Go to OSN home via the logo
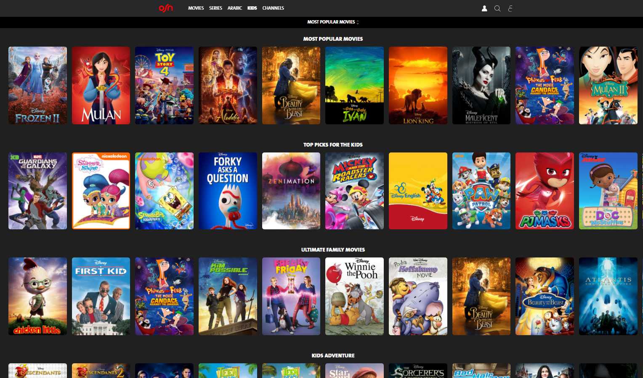 (166, 8)
